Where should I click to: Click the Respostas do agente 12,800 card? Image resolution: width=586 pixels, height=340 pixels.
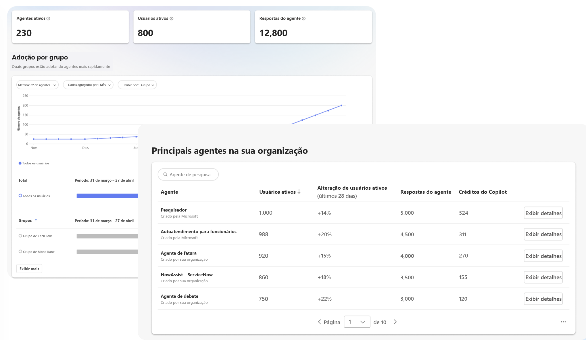314,27
